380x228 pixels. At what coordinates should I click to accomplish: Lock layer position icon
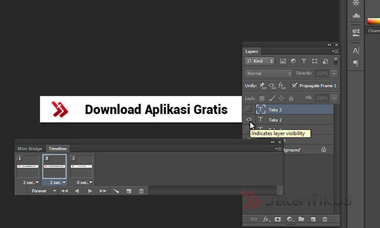click(281, 98)
